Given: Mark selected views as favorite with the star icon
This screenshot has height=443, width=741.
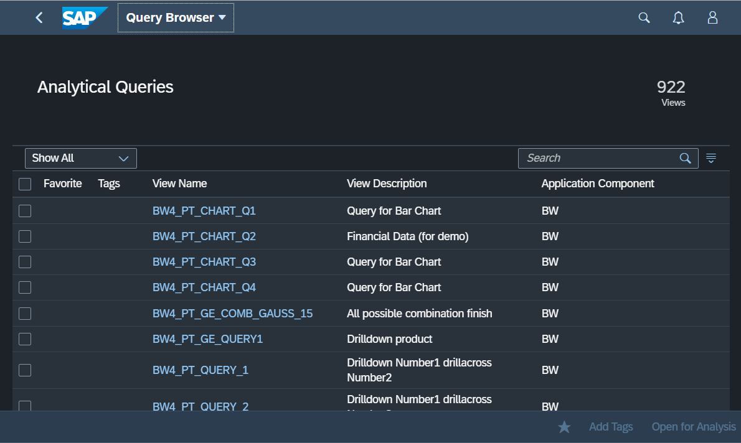Looking at the screenshot, I should 564,427.
